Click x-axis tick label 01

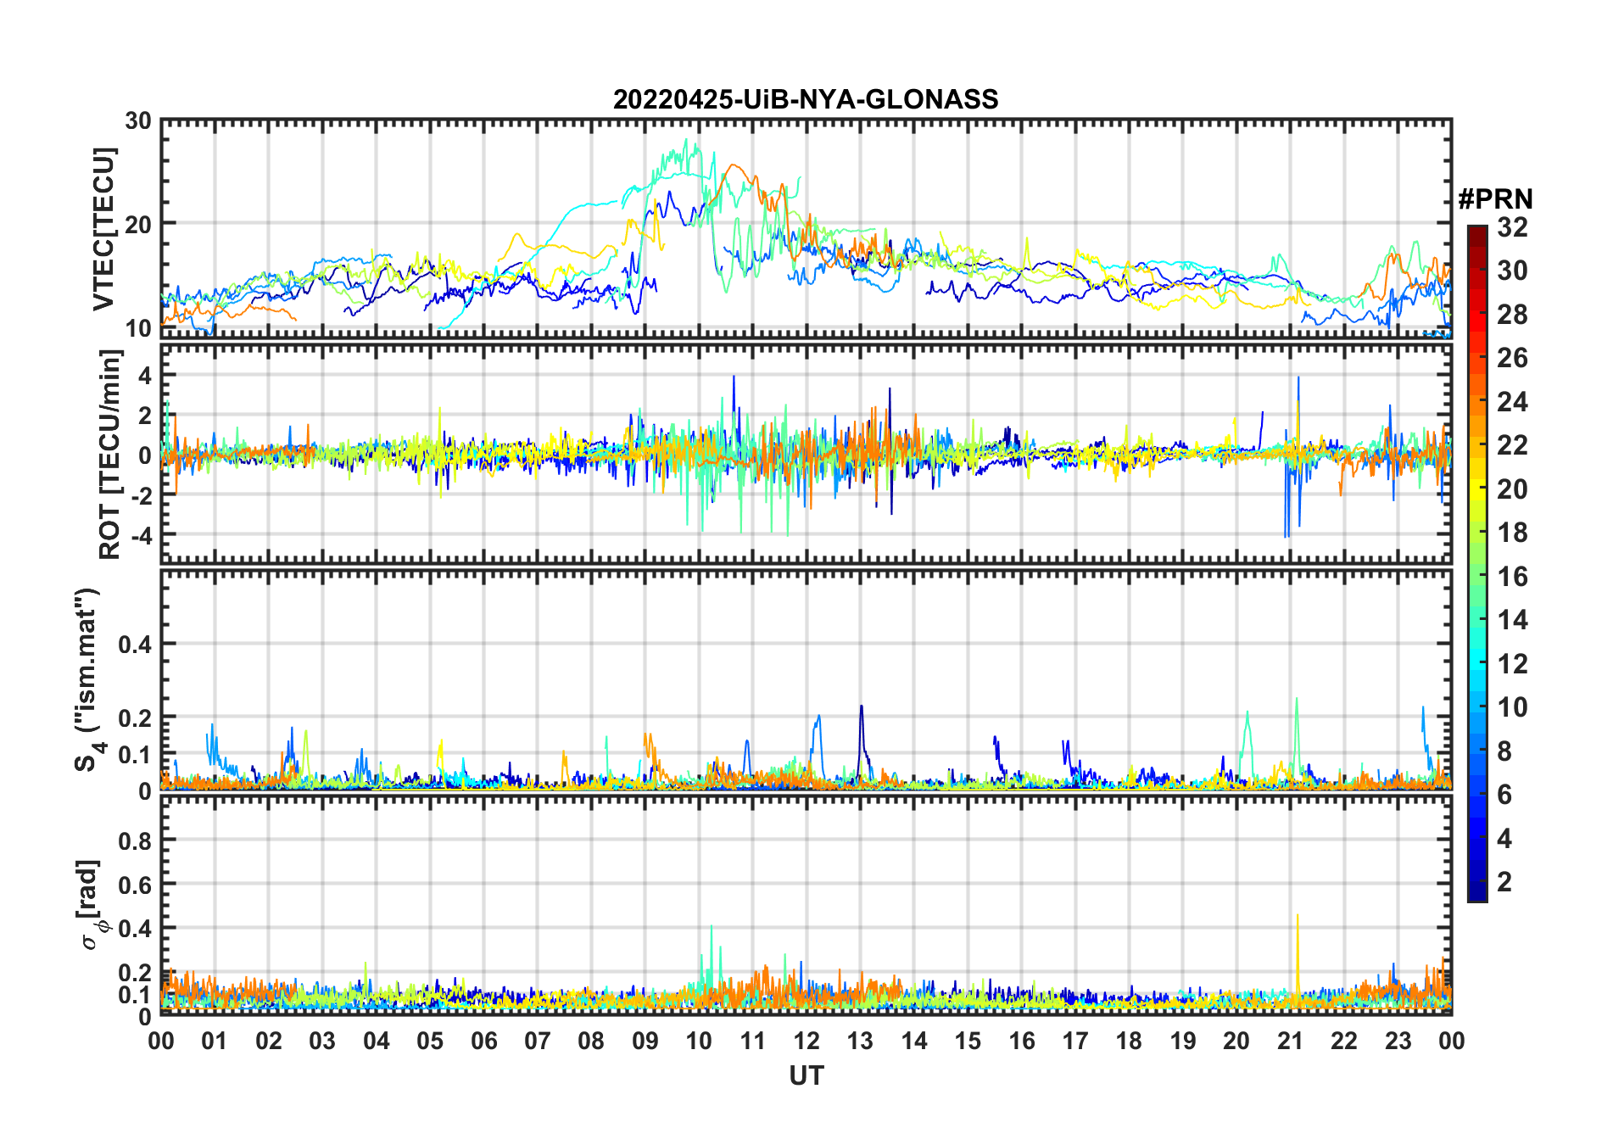coord(215,1041)
